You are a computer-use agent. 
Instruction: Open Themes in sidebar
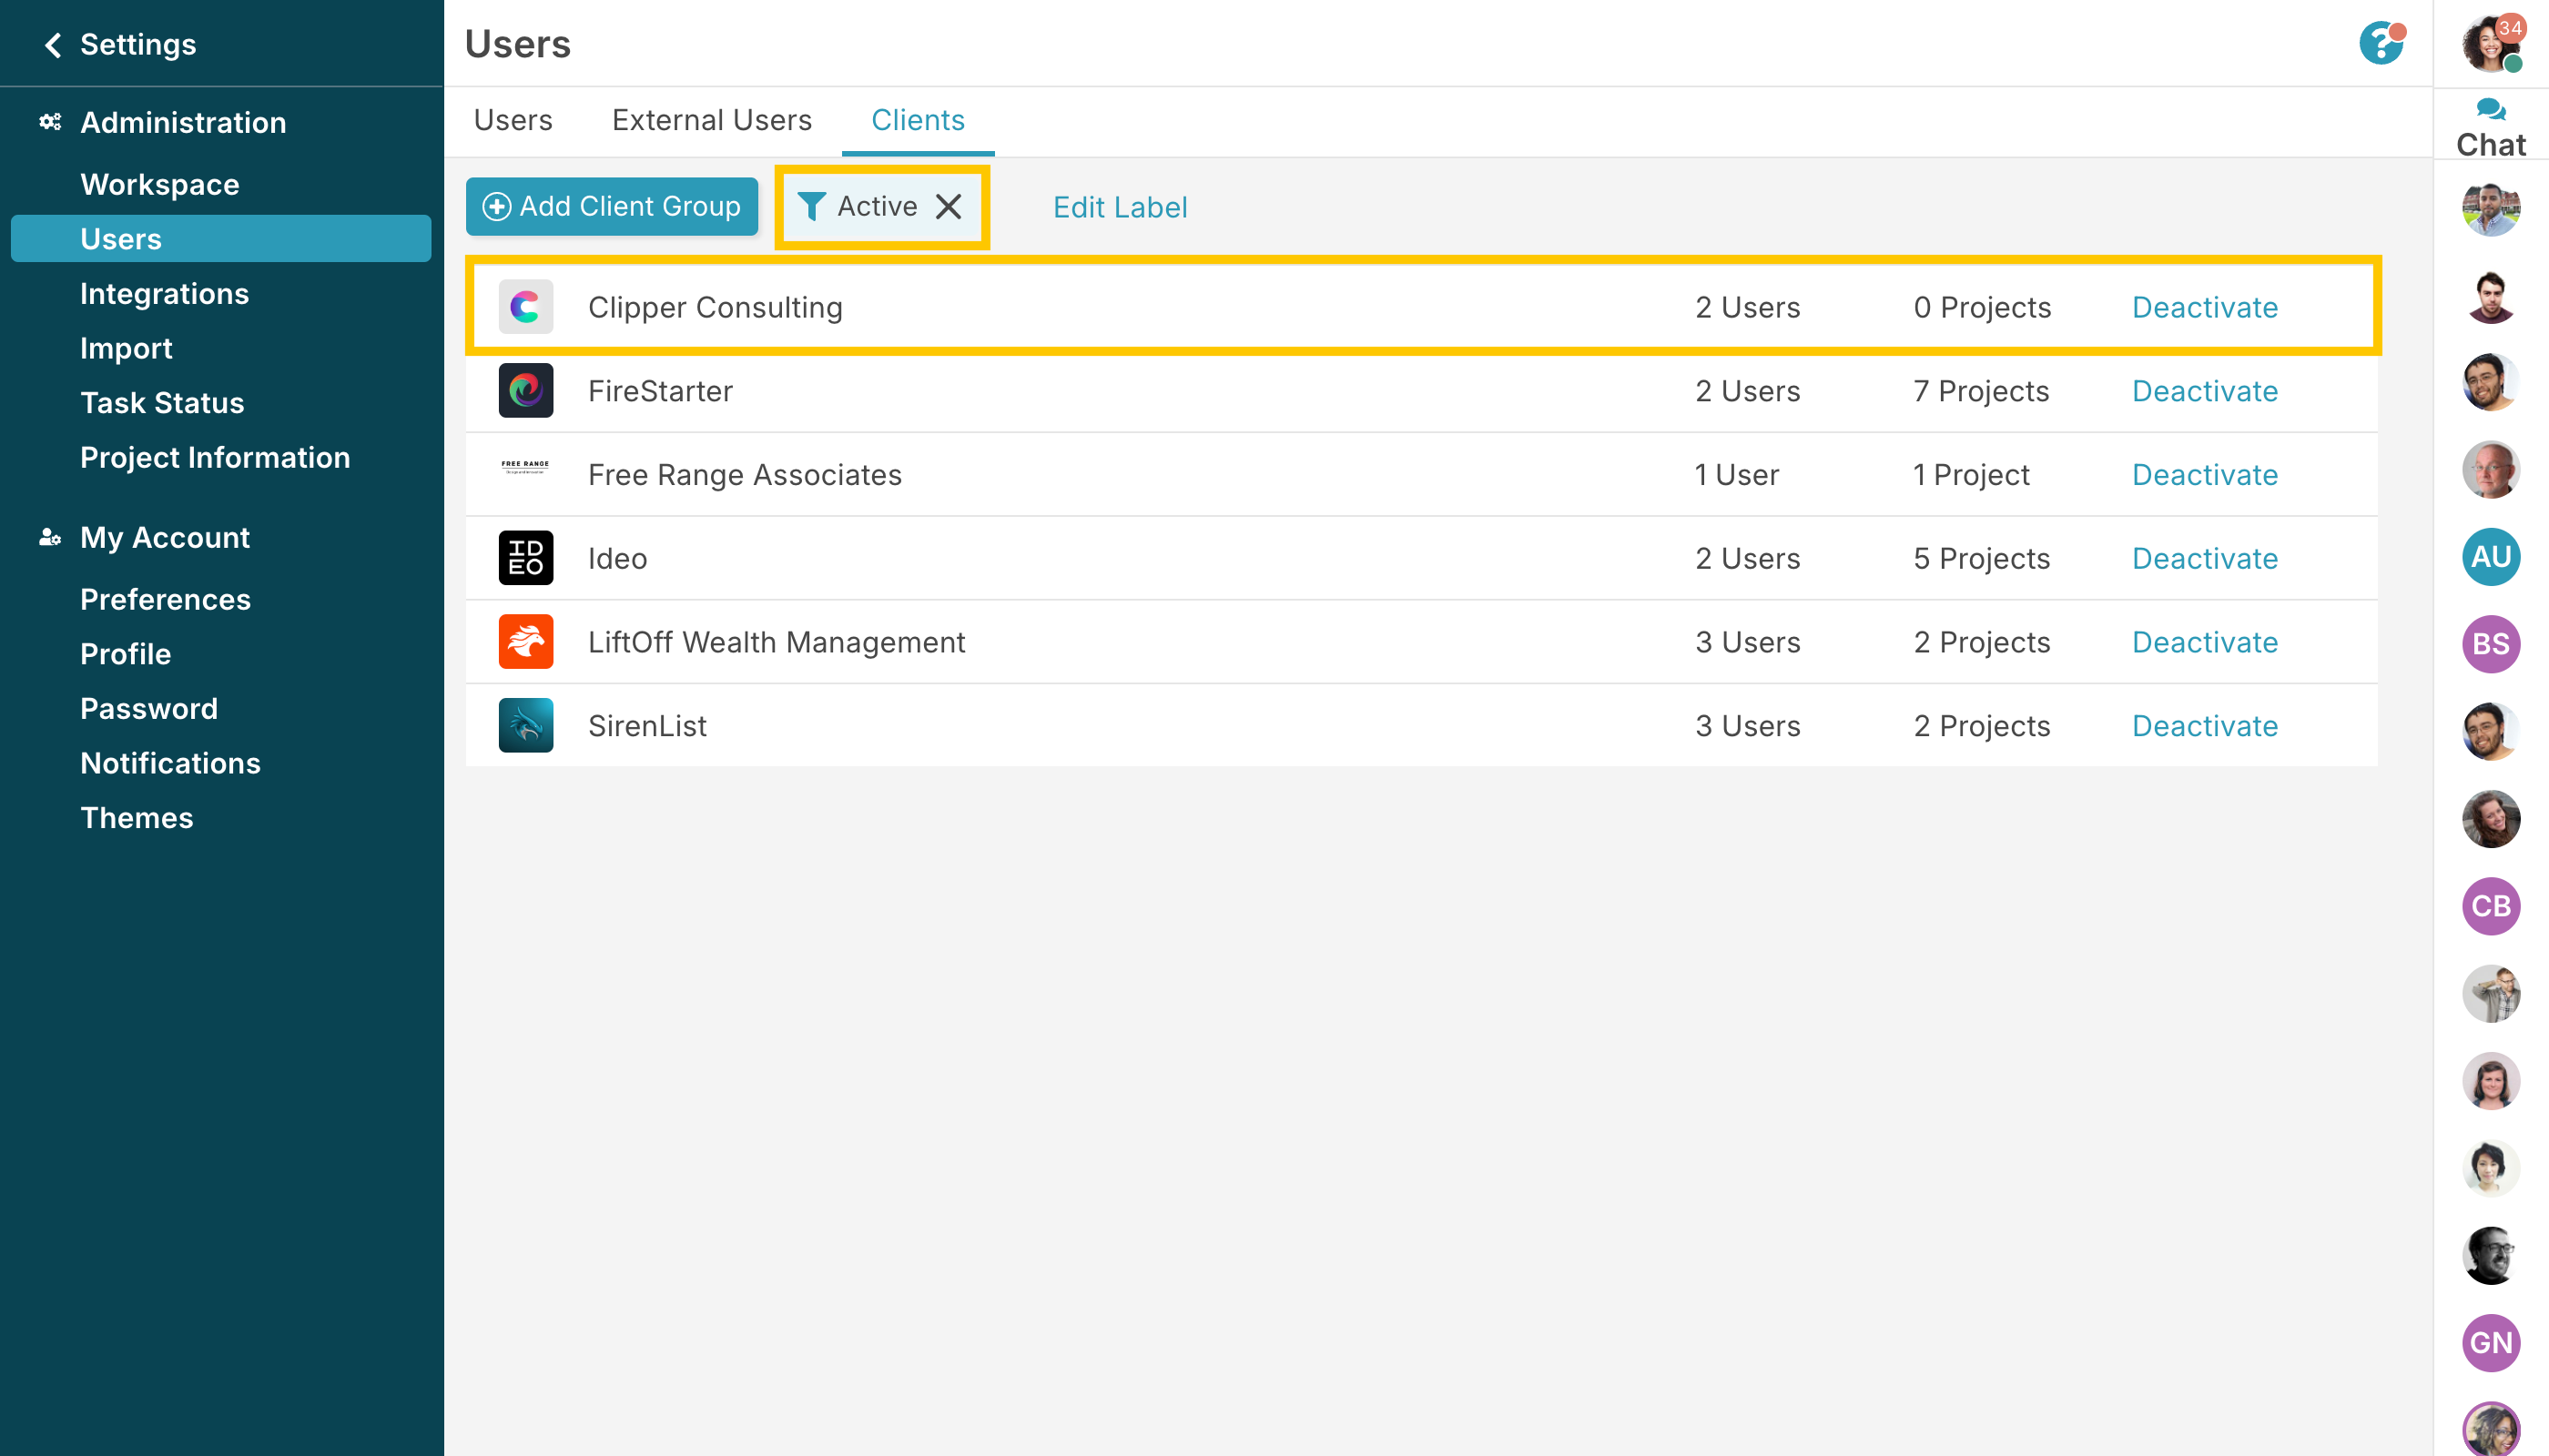(137, 818)
